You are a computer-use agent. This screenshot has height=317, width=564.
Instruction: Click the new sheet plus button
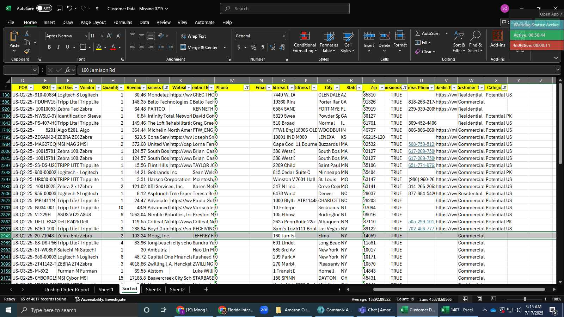click(x=206, y=290)
